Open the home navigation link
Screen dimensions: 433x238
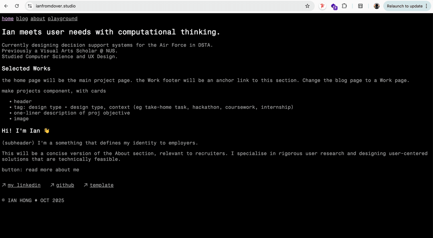click(8, 18)
